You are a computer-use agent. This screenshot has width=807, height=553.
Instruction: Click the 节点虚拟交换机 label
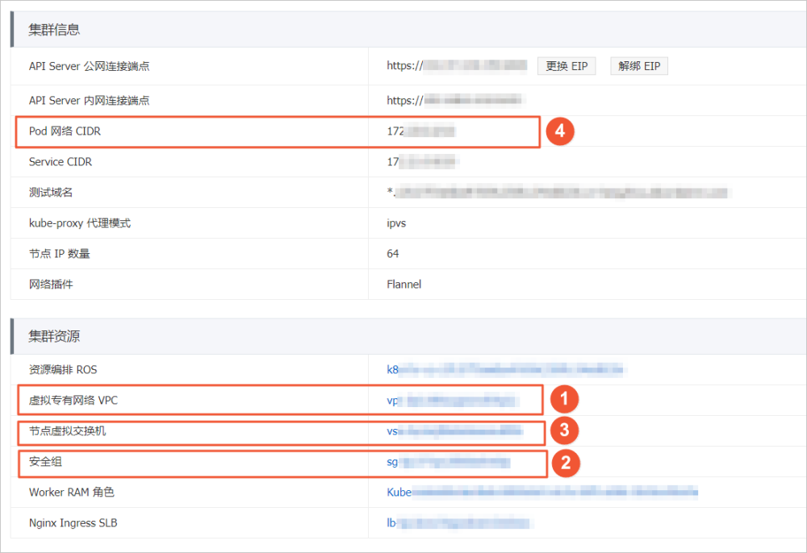click(x=68, y=430)
